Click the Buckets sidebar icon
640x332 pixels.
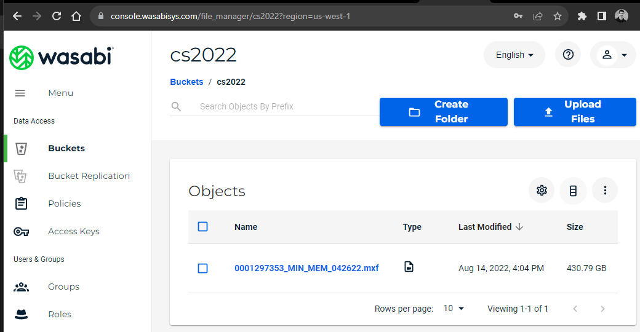(21, 148)
